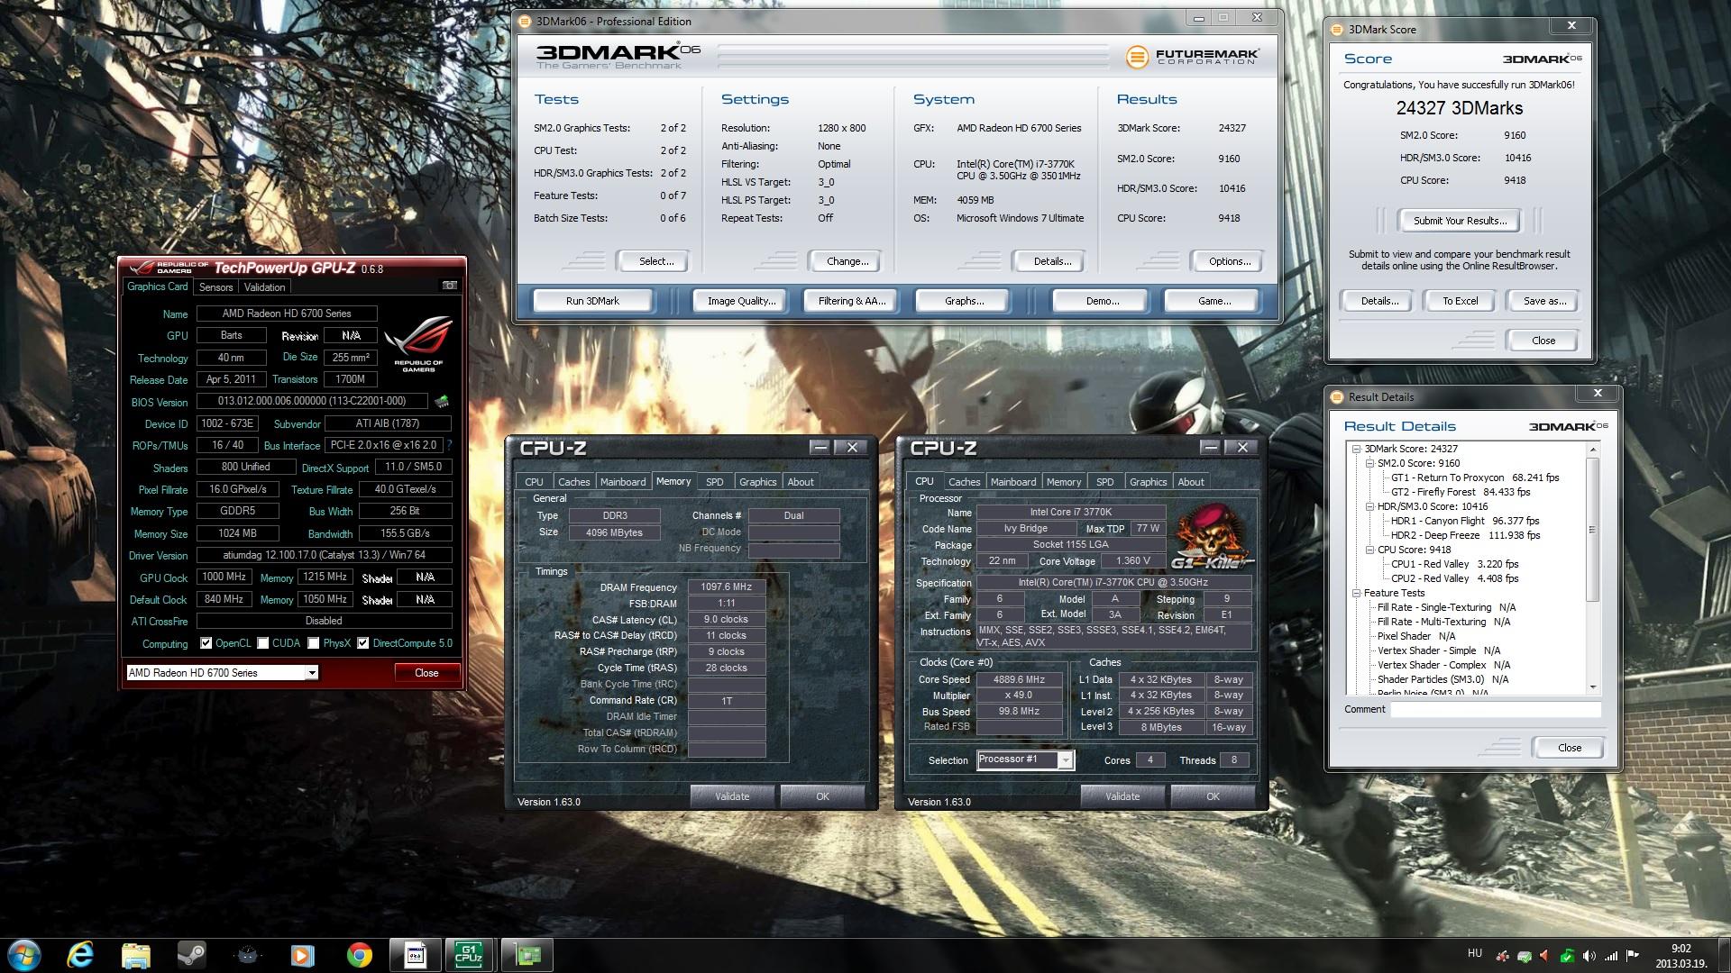1731x973 pixels.
Task: Click the Result Details vertical scrollbar thumb
Action: tap(1592, 530)
